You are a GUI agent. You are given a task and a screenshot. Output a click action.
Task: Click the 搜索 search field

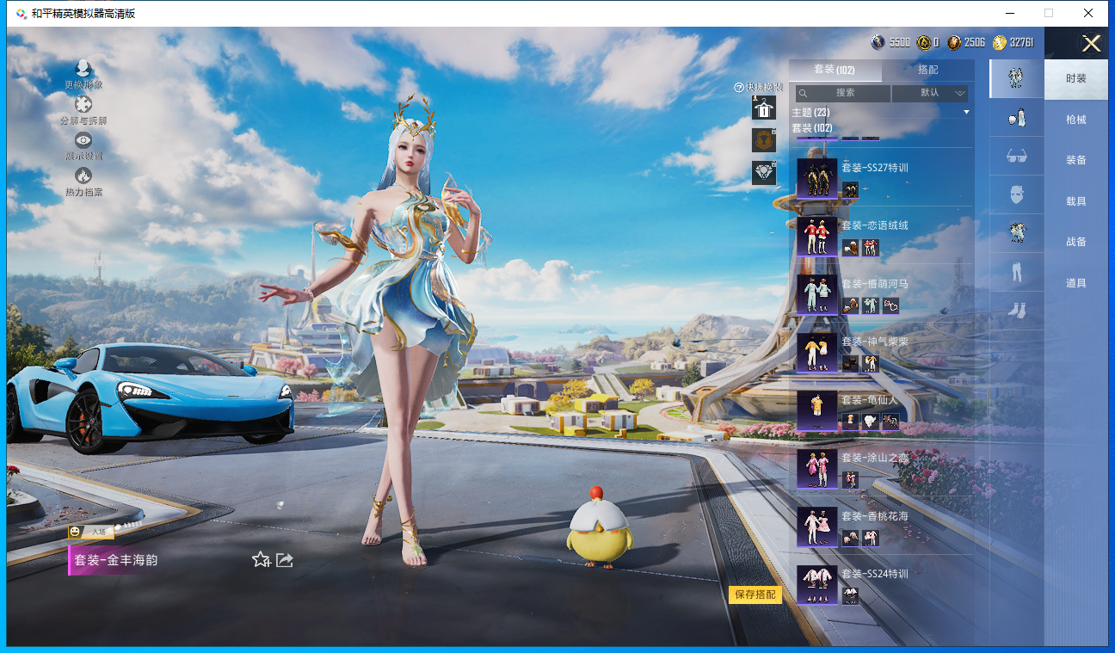point(842,93)
